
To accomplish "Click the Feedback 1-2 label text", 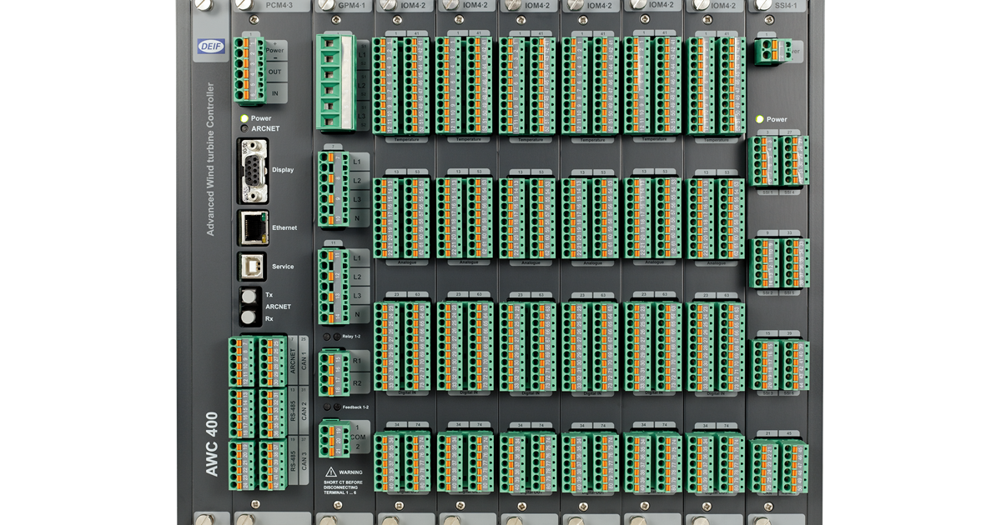I will pyautogui.click(x=355, y=407).
